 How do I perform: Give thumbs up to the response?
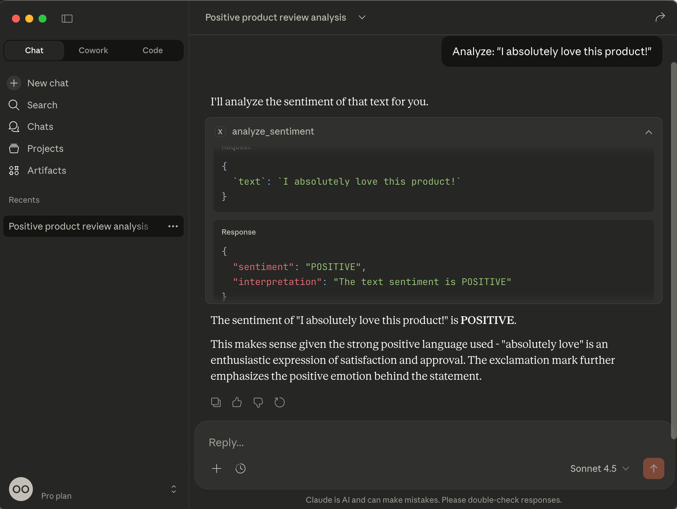tap(237, 402)
